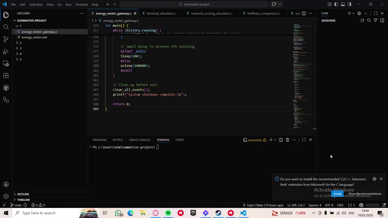Open customize layout button
388x218 pixels.
coord(329,4)
